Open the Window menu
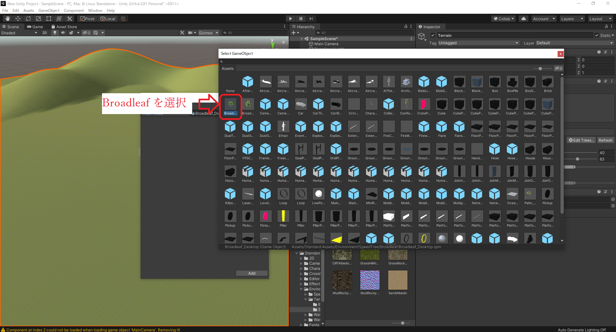 [95, 11]
